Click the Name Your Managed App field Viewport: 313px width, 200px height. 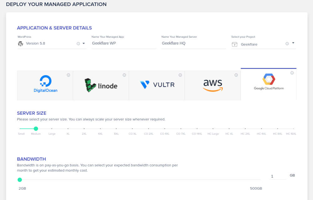(x=124, y=43)
